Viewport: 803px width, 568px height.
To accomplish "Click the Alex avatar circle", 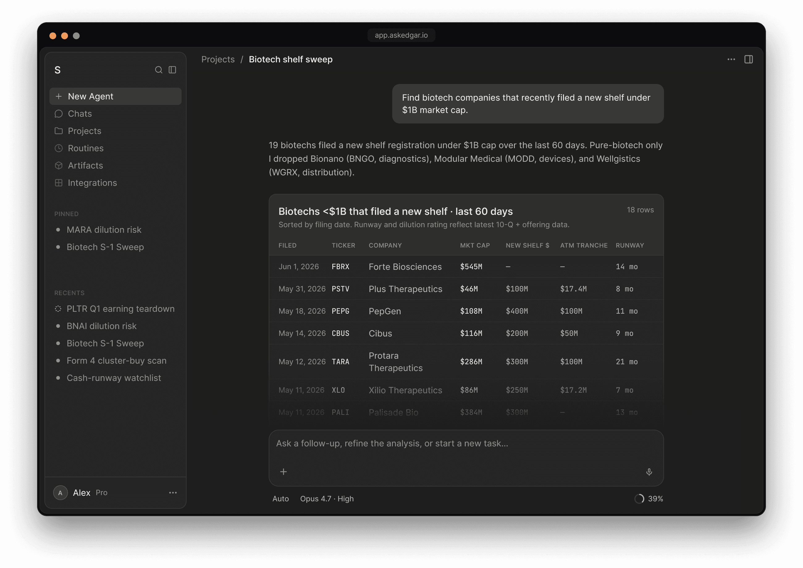I will click(x=61, y=492).
